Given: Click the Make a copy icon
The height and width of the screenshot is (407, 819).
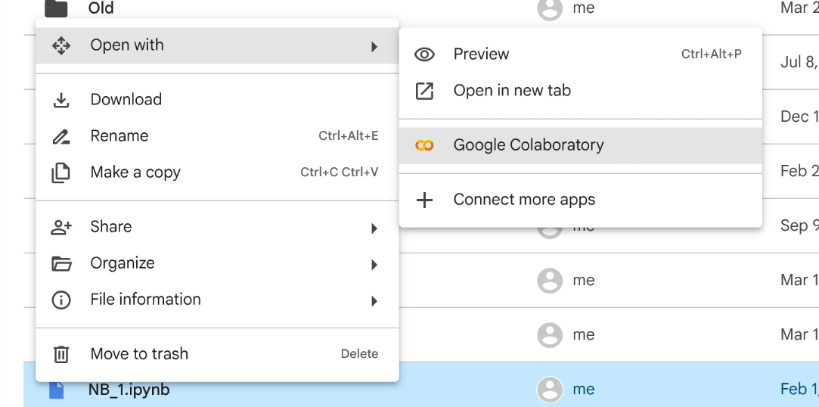Looking at the screenshot, I should 61,172.
